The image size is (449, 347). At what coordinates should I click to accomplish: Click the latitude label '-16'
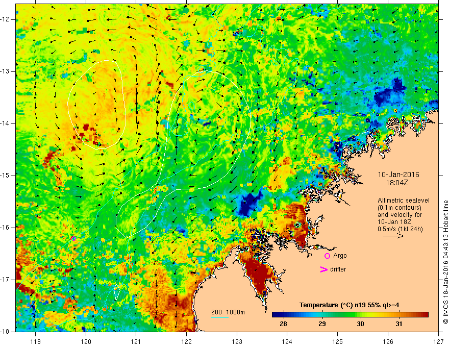(6, 228)
